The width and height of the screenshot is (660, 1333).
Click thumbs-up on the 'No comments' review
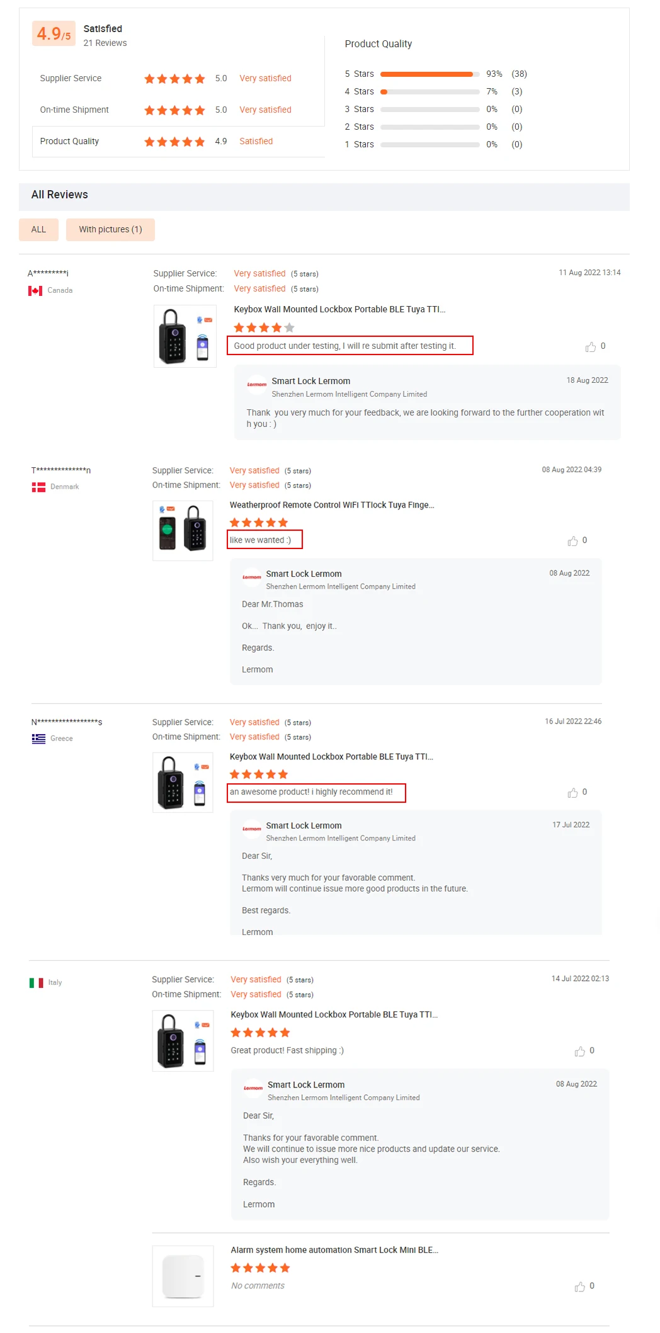click(579, 1287)
